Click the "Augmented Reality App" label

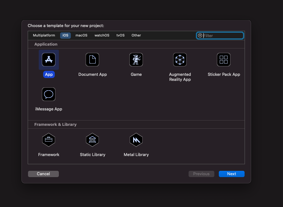[x=180, y=77]
